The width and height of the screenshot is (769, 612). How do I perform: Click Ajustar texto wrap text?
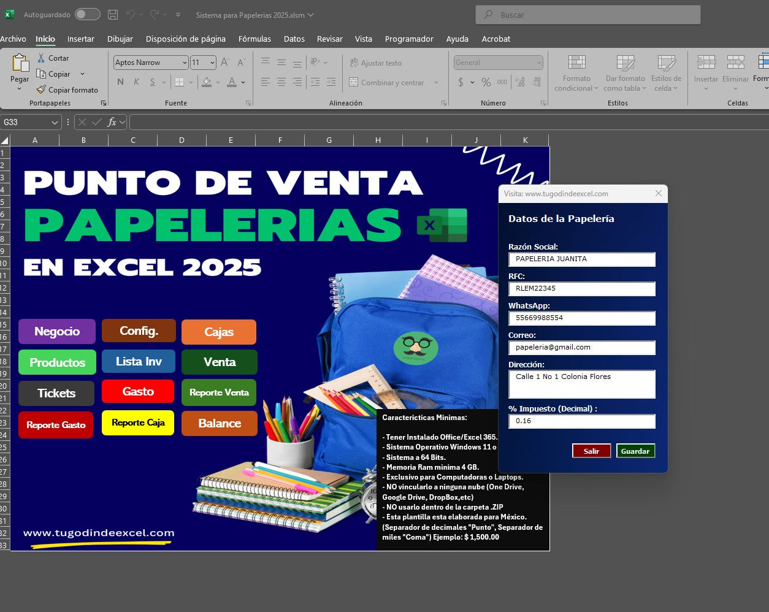click(375, 63)
